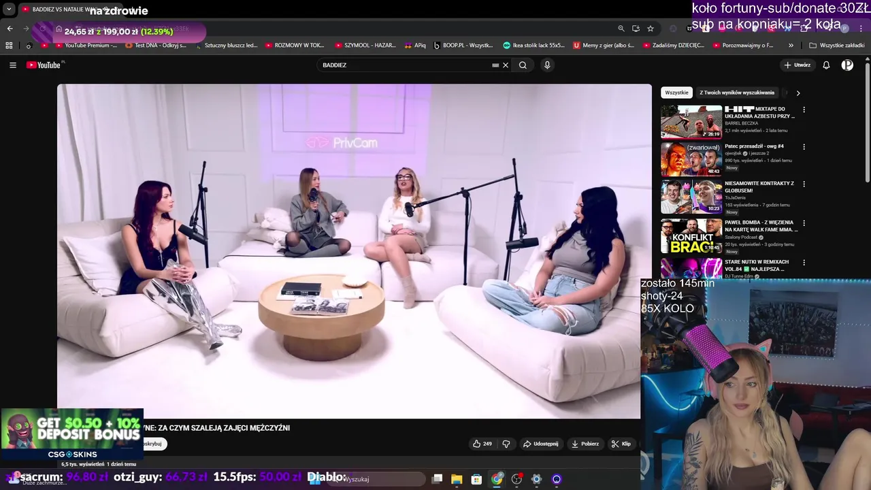Open YouTube notifications bell
The height and width of the screenshot is (490, 871).
(826, 65)
